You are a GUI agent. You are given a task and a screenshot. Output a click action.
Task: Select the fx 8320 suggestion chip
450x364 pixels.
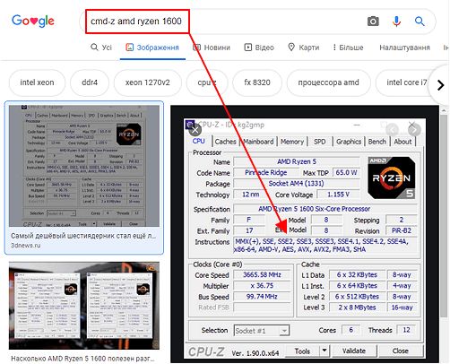(x=257, y=82)
